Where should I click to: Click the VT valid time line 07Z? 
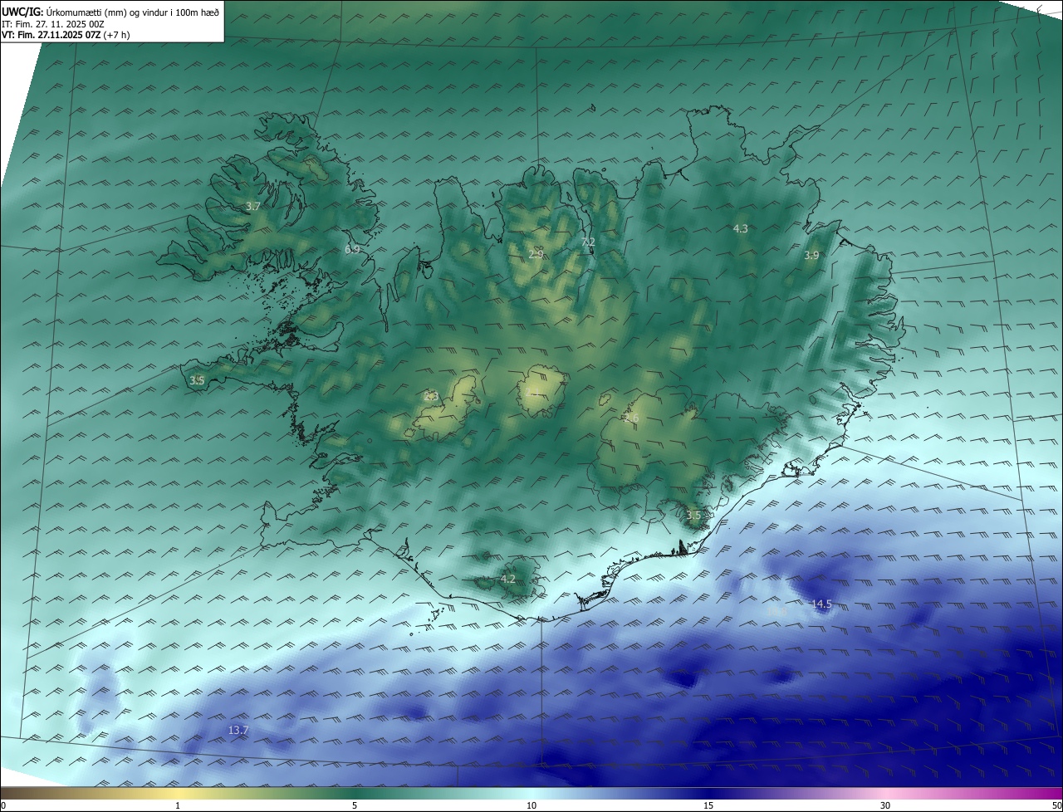[x=66, y=35]
